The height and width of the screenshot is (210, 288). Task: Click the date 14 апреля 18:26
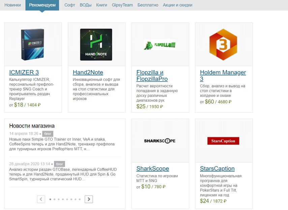pos(24,134)
